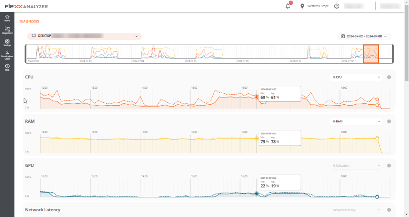Open the % CPU metric dropdown
Screen dimensions: 409x217
click(356, 77)
